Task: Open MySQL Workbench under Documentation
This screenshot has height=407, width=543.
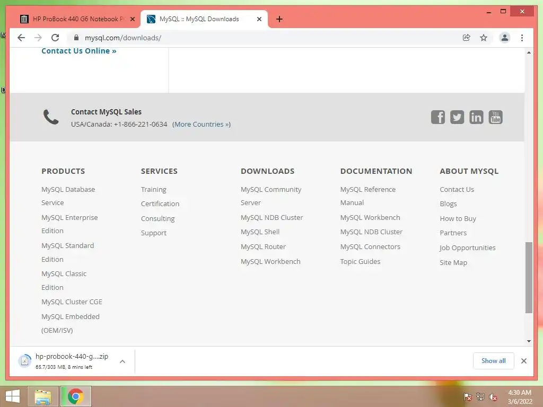Action: [x=370, y=218]
